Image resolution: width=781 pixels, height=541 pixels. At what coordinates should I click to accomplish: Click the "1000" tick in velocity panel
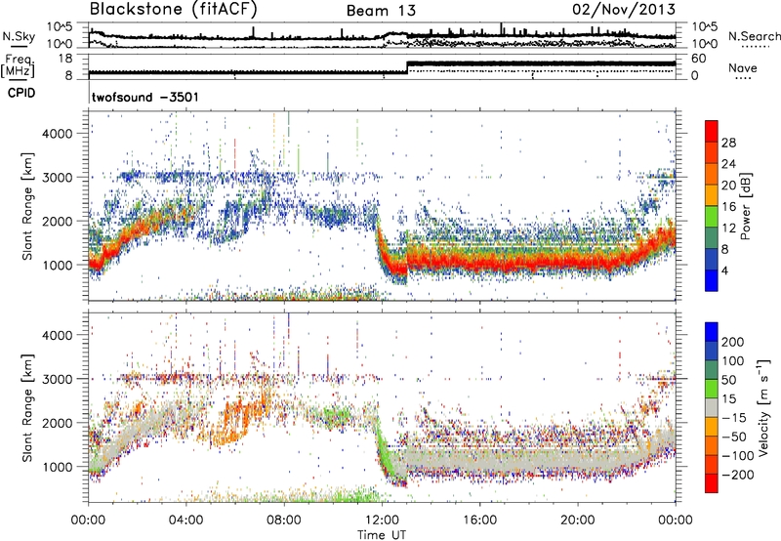(58, 467)
